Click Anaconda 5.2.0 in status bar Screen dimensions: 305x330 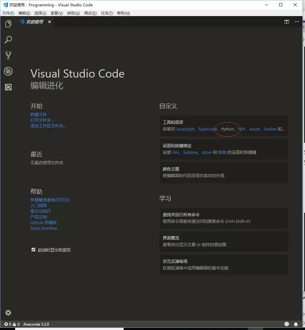(36, 324)
